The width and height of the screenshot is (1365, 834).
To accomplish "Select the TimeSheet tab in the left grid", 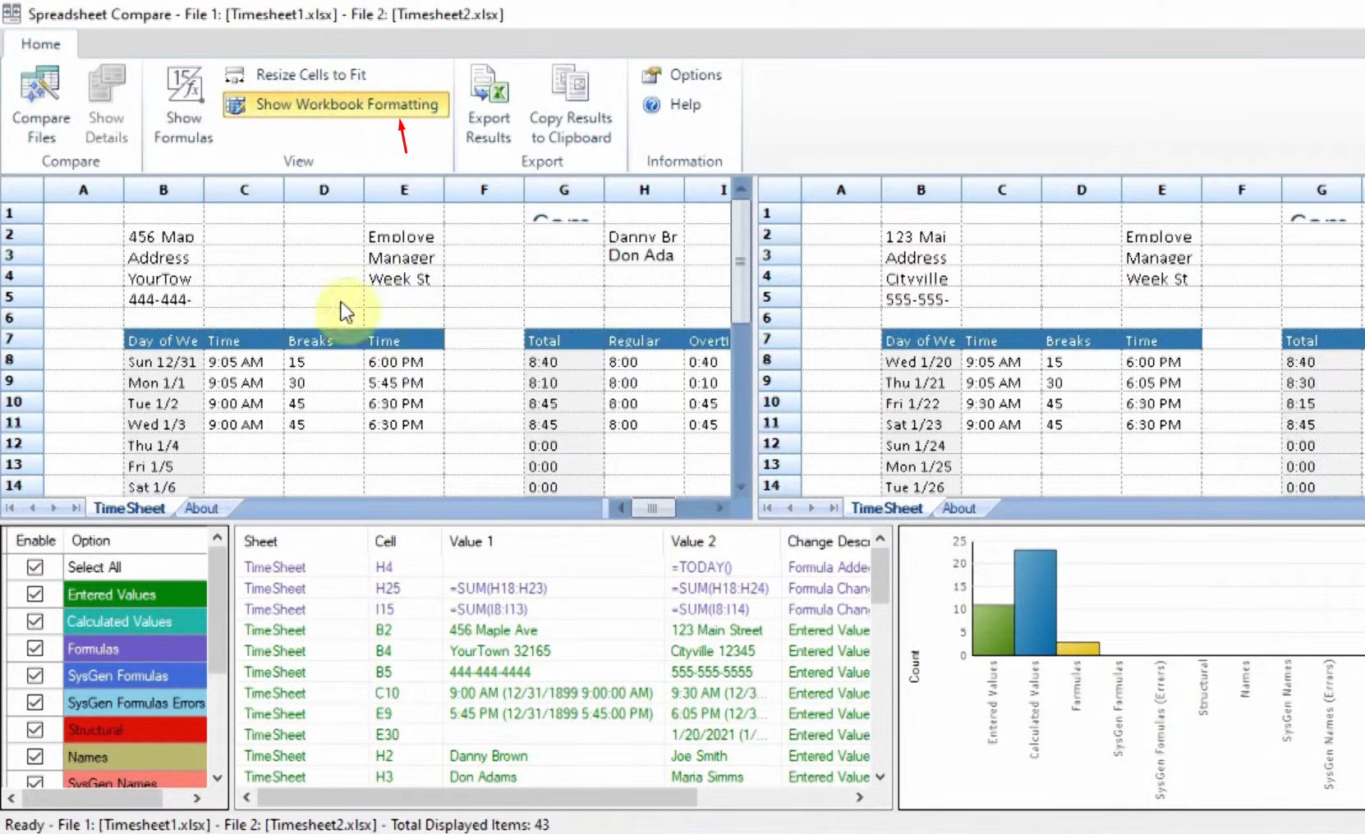I will tap(129, 508).
